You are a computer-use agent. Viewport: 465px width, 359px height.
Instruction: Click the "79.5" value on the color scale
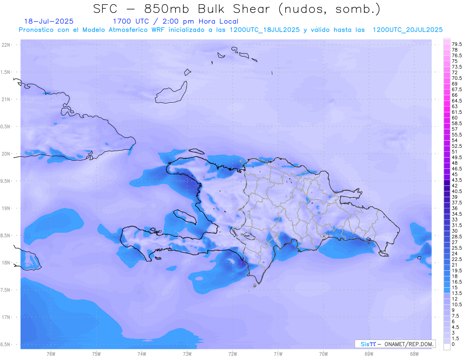(457, 45)
